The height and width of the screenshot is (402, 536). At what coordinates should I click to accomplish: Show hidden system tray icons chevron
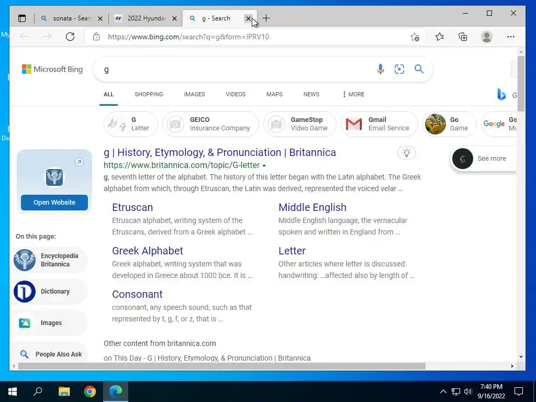pos(443,392)
